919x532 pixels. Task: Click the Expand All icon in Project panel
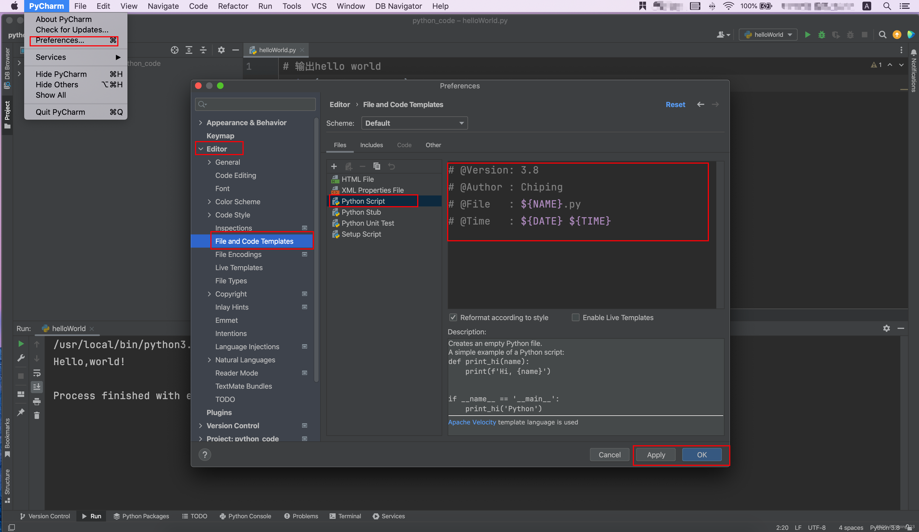[x=189, y=50]
